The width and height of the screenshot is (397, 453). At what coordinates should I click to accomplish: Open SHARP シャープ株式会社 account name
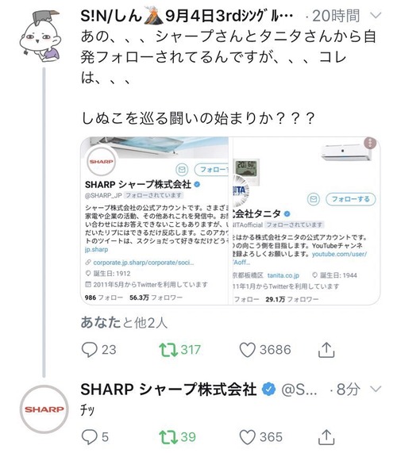pyautogui.click(x=168, y=390)
